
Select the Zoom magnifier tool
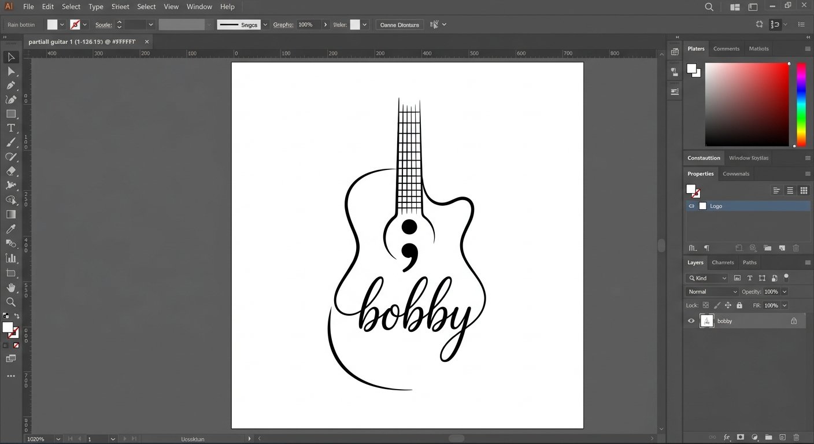(x=11, y=302)
